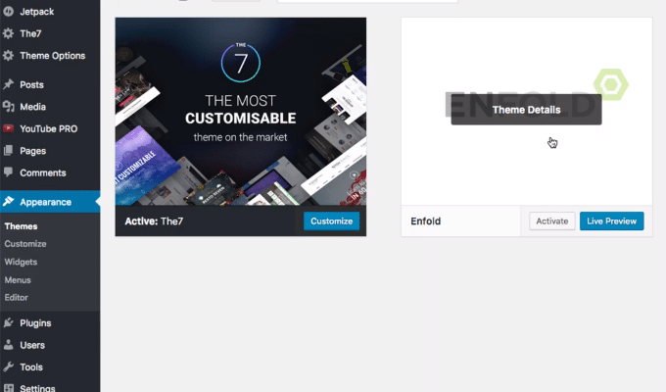Open Customize submenu link
This screenshot has height=392, width=666.
[25, 244]
